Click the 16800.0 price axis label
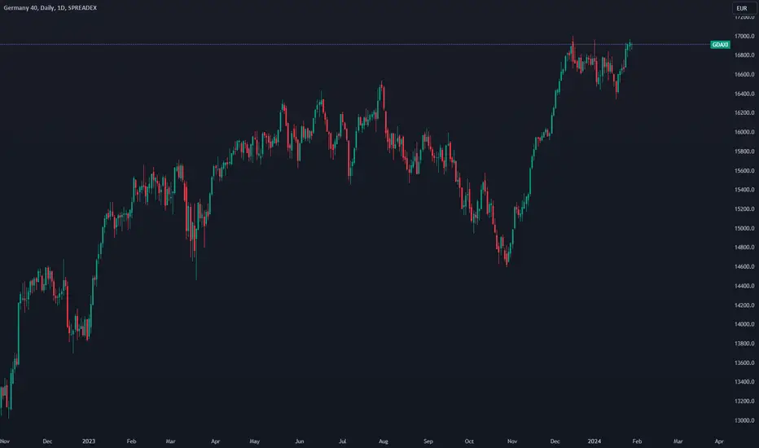 (x=744, y=55)
